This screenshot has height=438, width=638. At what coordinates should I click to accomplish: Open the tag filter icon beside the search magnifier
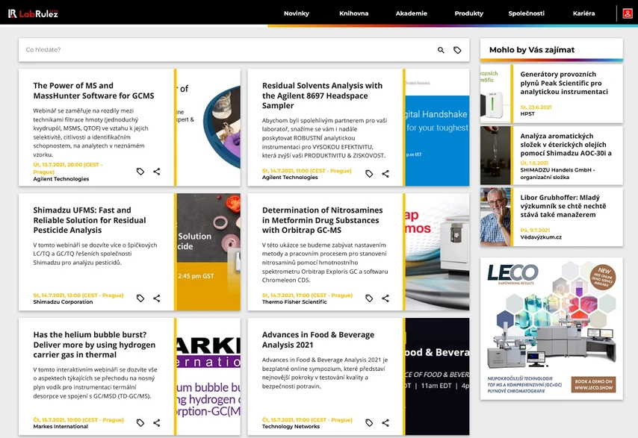coord(458,49)
